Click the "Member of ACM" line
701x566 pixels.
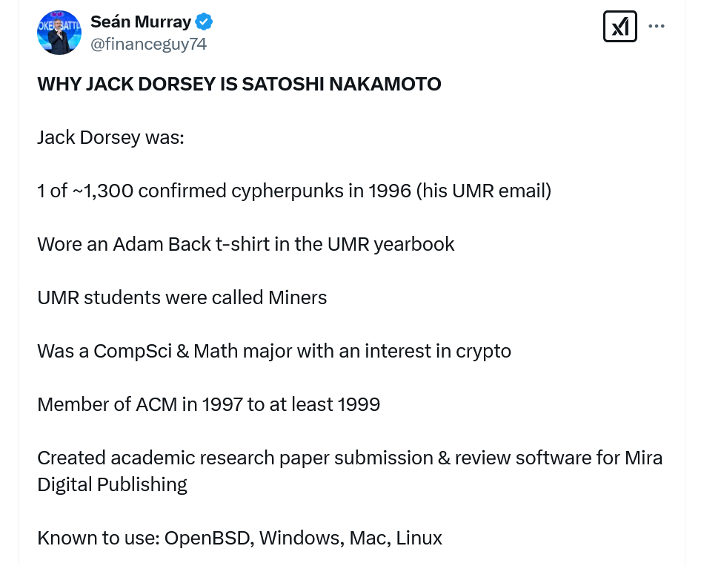208,404
